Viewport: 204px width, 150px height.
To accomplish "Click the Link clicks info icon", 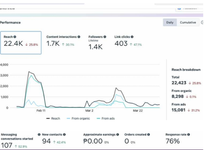I will coord(132,37).
